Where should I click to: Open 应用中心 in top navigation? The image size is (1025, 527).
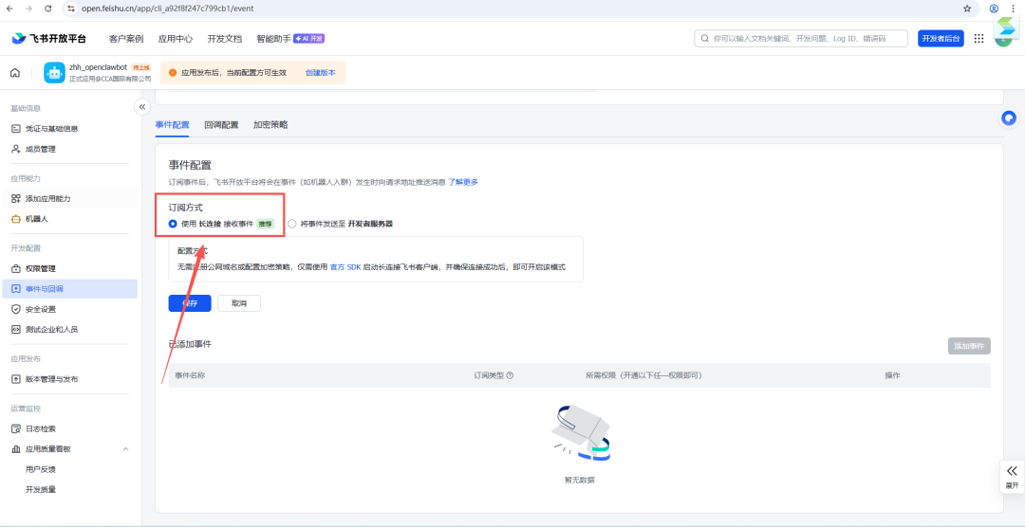176,39
